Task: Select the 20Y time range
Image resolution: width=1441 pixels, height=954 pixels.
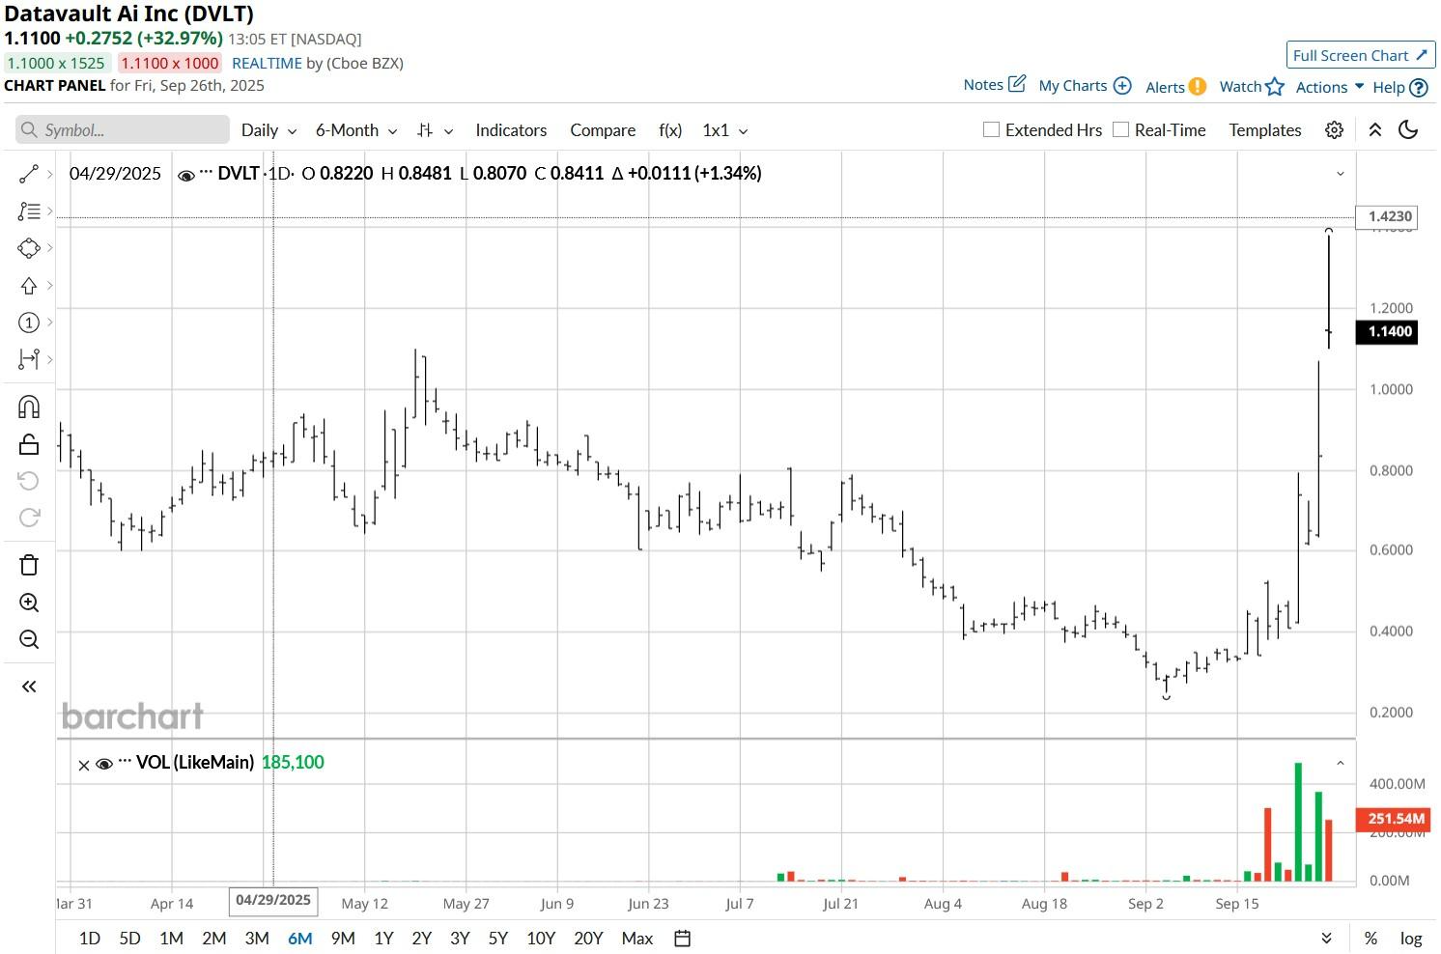Action: (x=588, y=939)
